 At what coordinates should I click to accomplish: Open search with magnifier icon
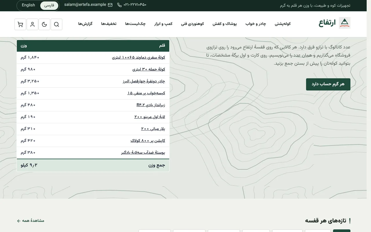57,24
